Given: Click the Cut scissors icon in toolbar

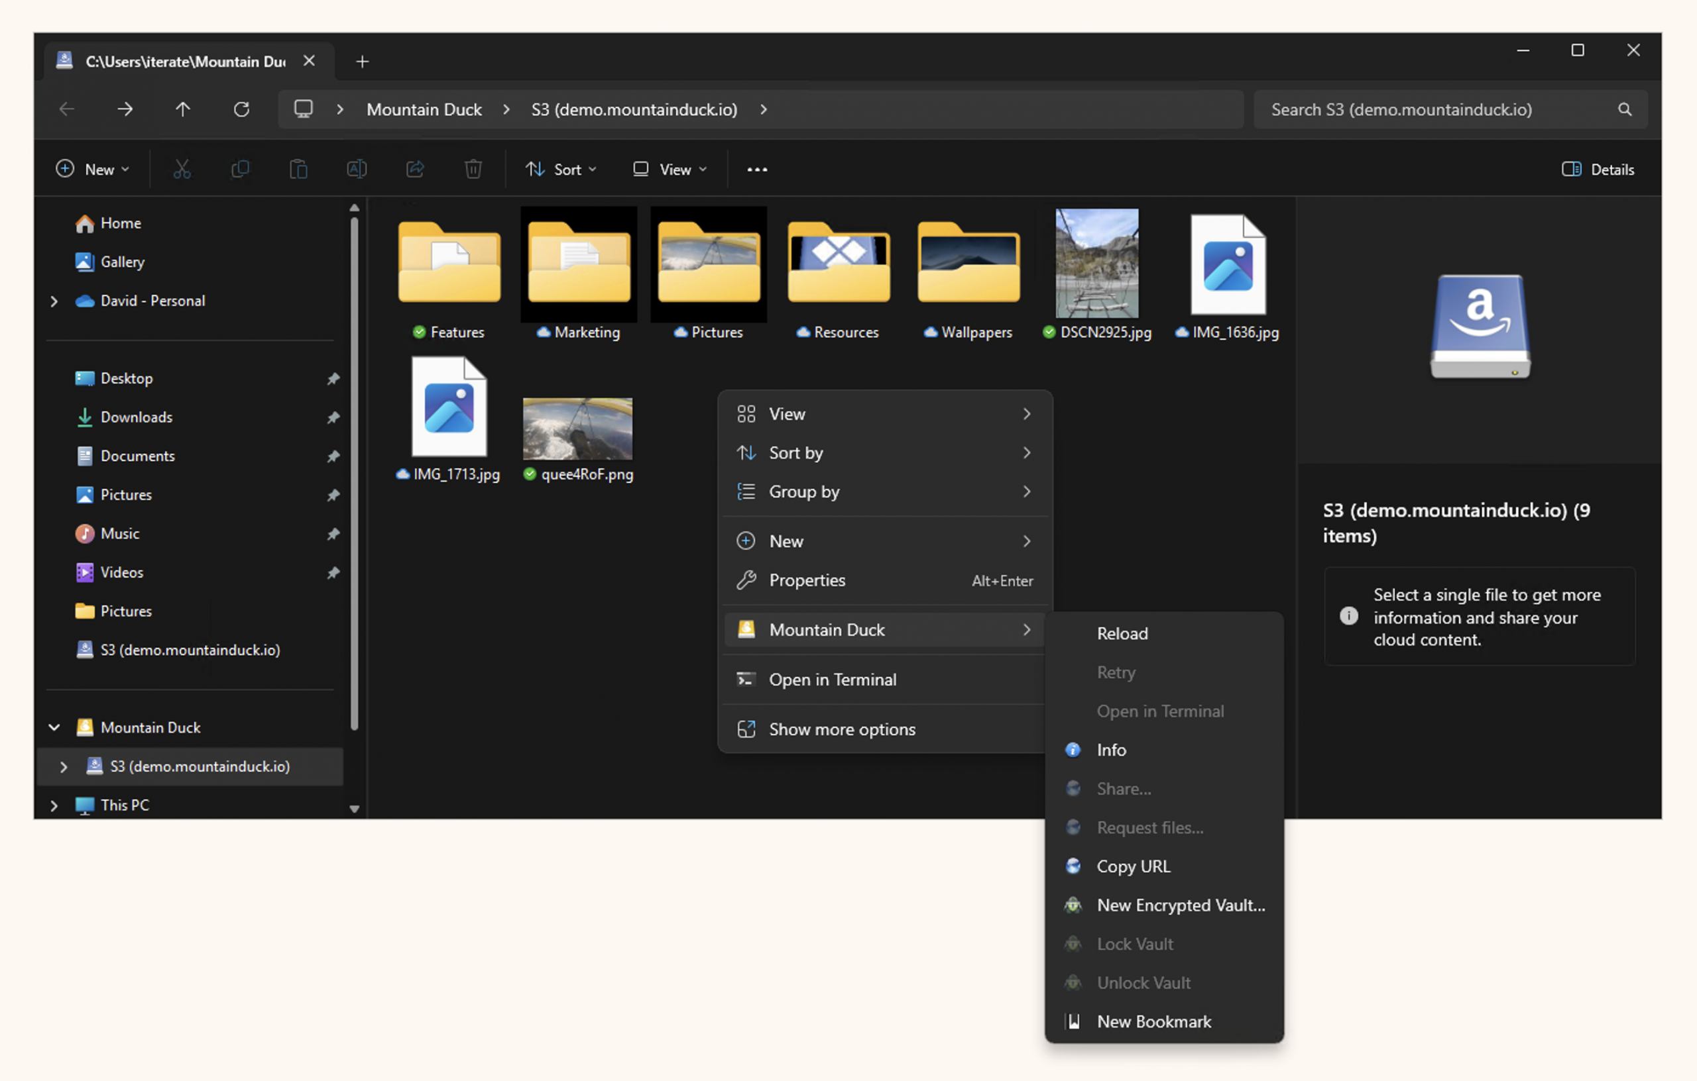Looking at the screenshot, I should tap(182, 169).
